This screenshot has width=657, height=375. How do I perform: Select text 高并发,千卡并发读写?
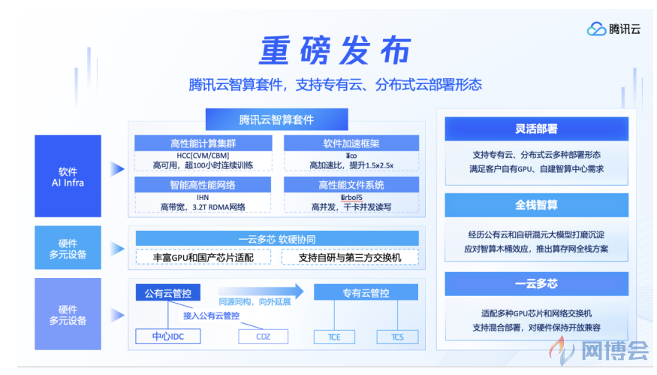(351, 207)
